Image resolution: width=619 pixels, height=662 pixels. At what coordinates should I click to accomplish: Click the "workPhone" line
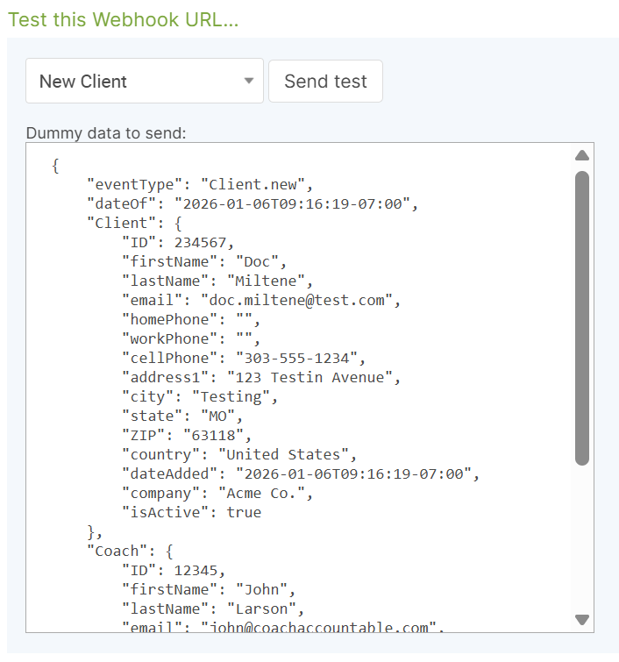coord(191,338)
